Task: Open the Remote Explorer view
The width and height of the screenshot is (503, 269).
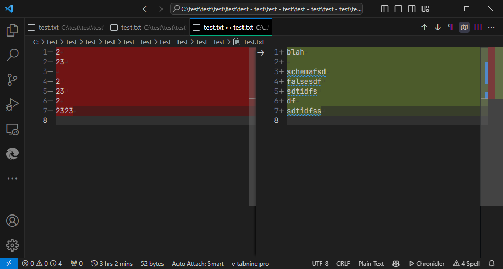Action: (12, 129)
